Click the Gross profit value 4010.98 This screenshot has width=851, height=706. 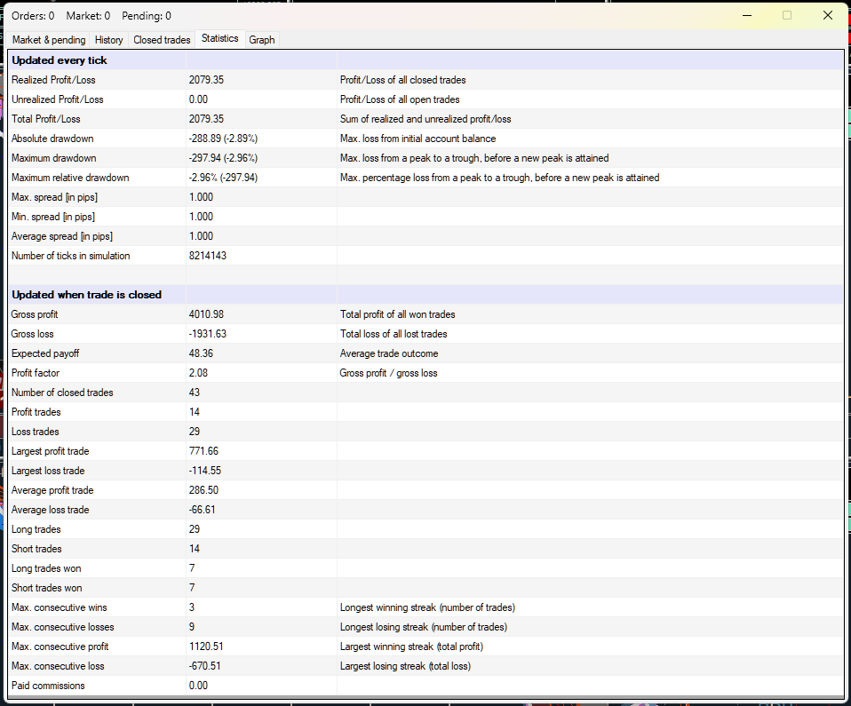point(206,314)
